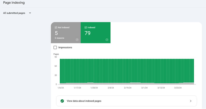Uncheck the Not indexed checkbox
206x109 pixels.
coord(56,27)
